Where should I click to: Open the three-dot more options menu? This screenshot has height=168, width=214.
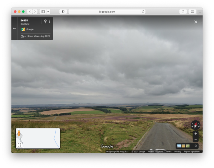50,21
